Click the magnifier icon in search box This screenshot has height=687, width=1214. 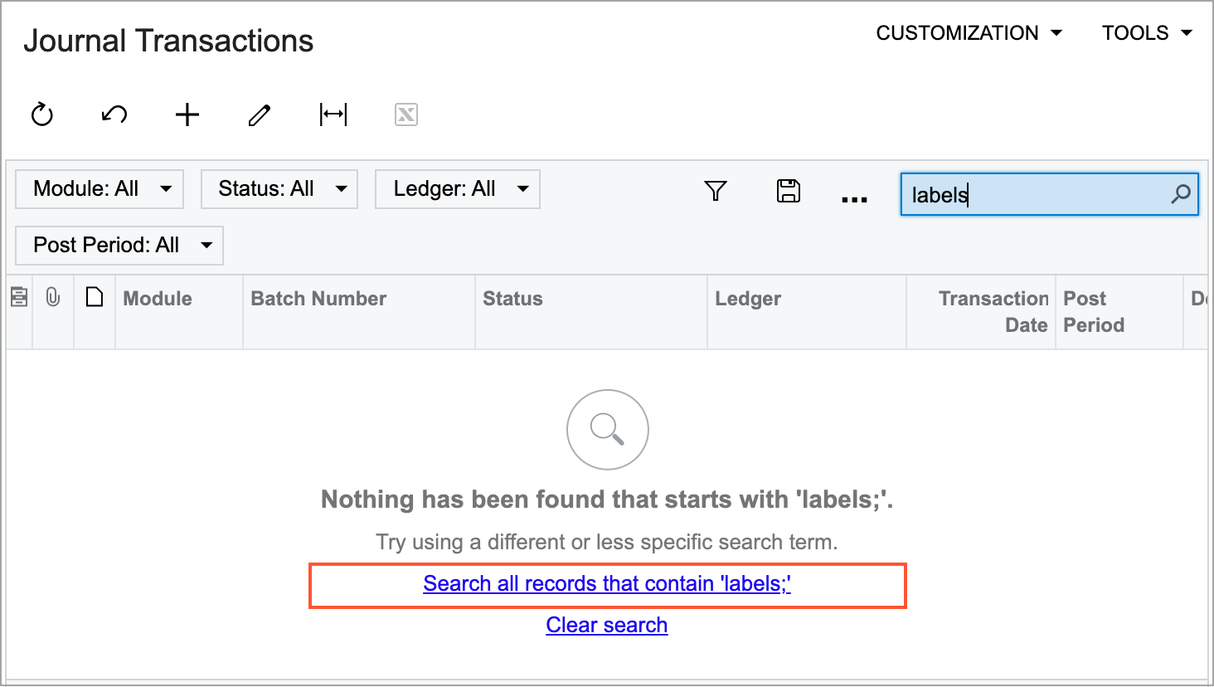point(1180,194)
